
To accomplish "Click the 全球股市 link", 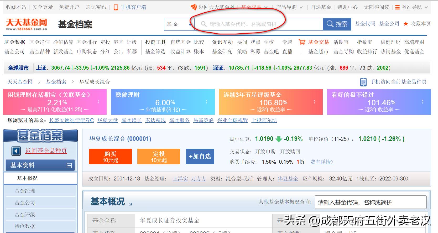I will click(18, 68).
